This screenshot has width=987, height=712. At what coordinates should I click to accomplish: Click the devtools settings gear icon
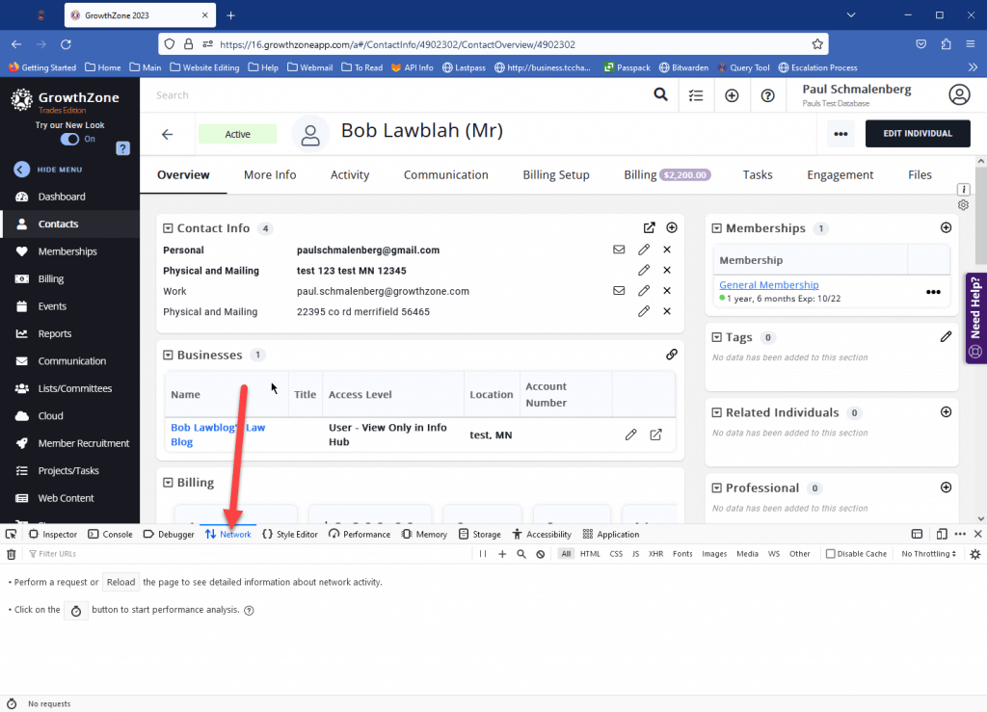pyautogui.click(x=974, y=554)
